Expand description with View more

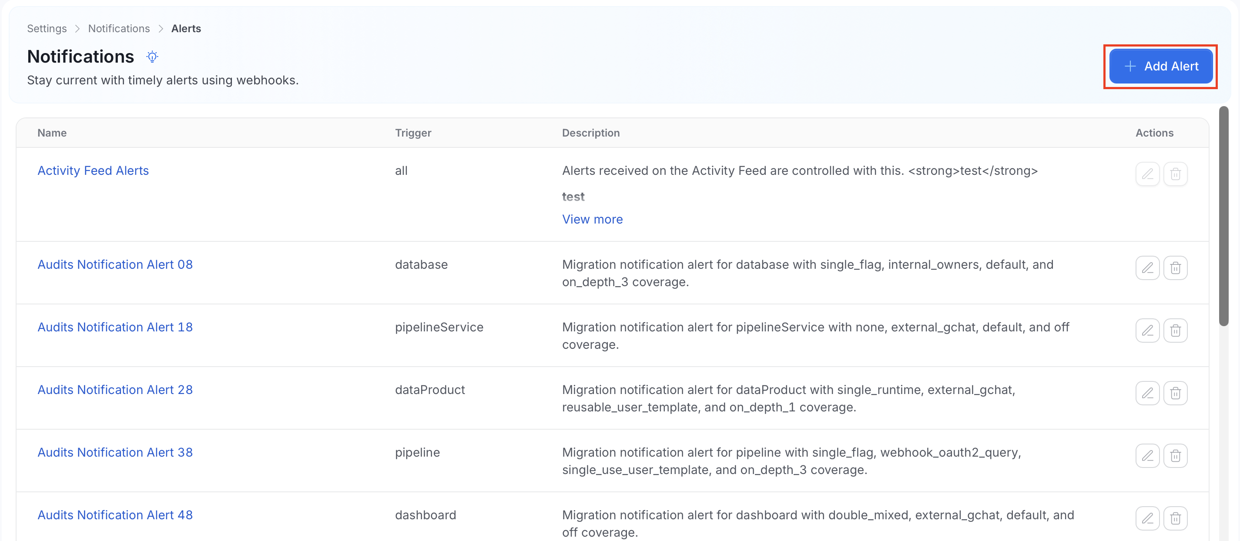point(592,219)
